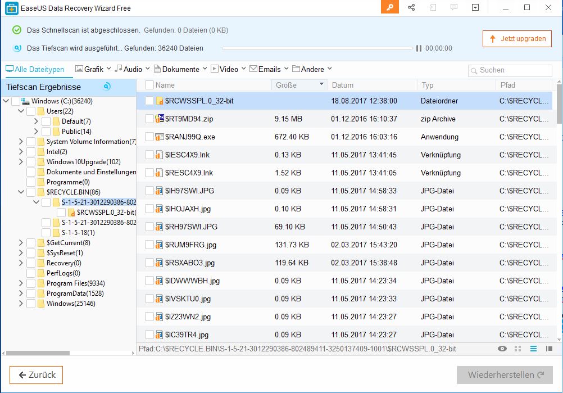Click the Jetzt upgraden button
563x393 pixels.
517,39
